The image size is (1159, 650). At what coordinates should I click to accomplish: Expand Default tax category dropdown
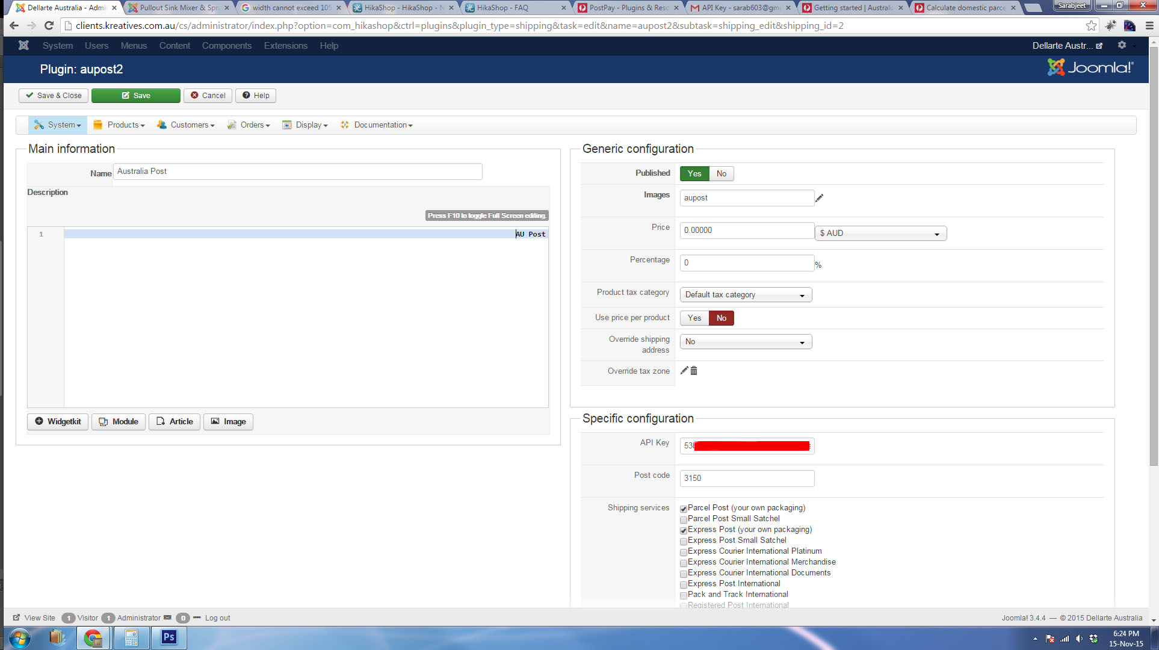click(x=745, y=295)
